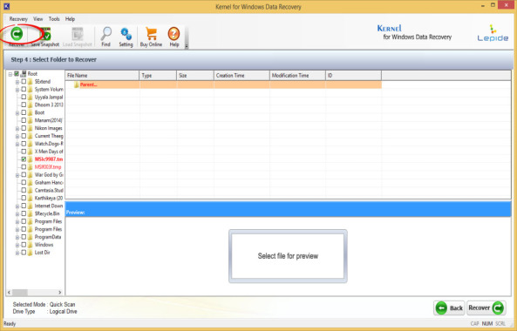
Task: Select the 'Graham Hanc' folder label
Action: [x=49, y=183]
